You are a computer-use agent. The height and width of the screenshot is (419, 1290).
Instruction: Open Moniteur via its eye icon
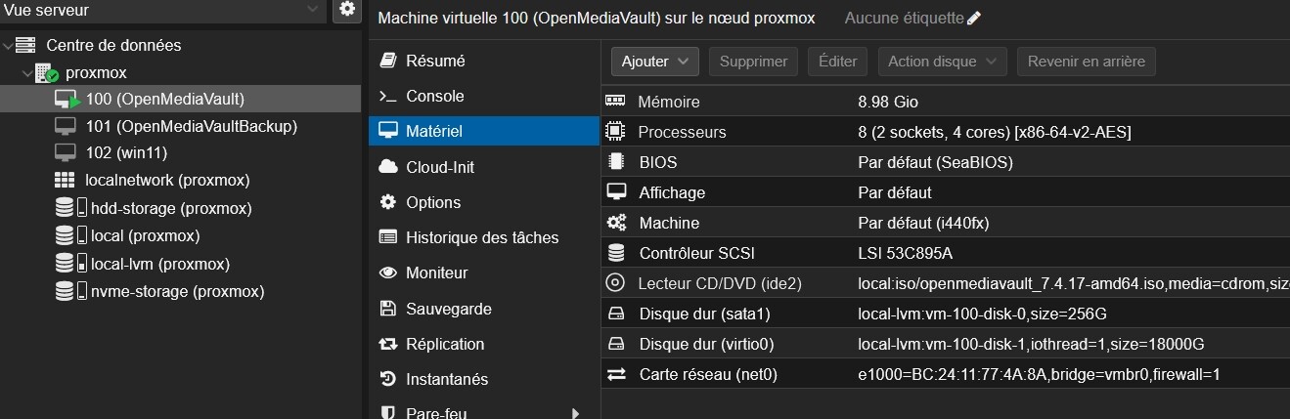click(388, 273)
